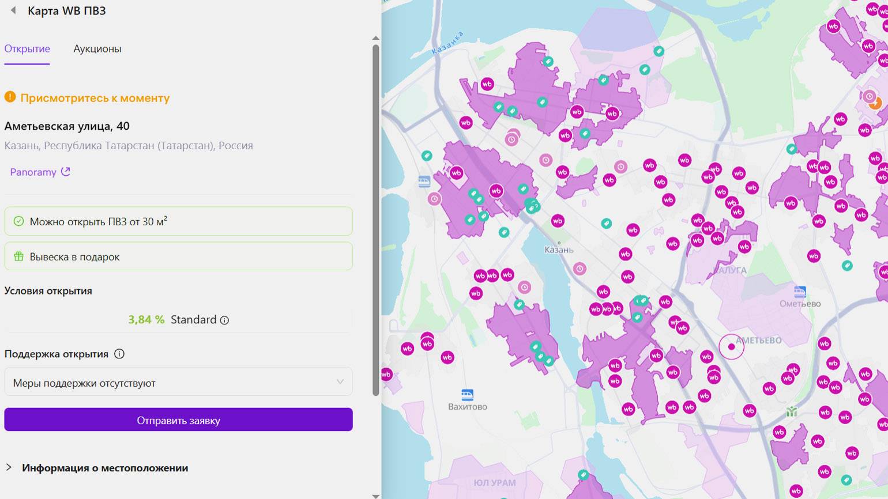Image resolution: width=888 pixels, height=499 pixels.
Task: Click the chevron arrow in the support measures field
Action: pyautogui.click(x=340, y=382)
